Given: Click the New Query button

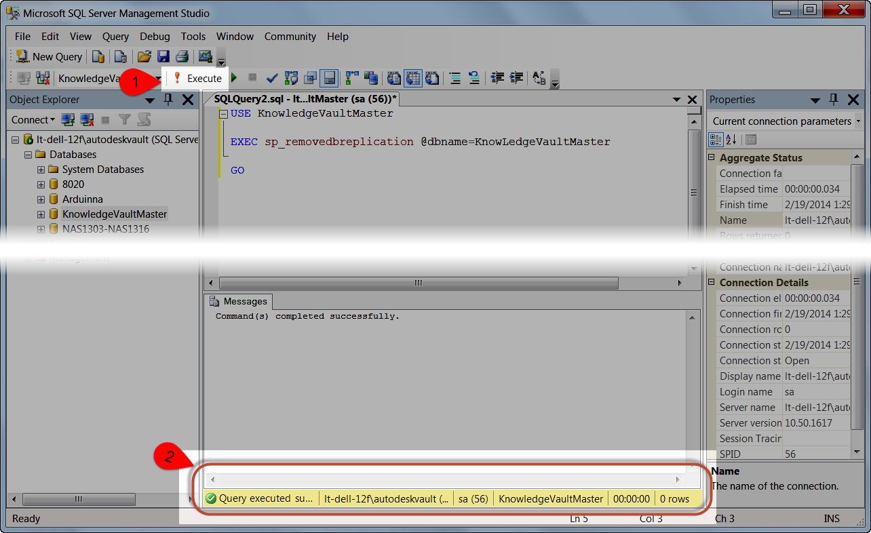Looking at the screenshot, I should click(50, 57).
